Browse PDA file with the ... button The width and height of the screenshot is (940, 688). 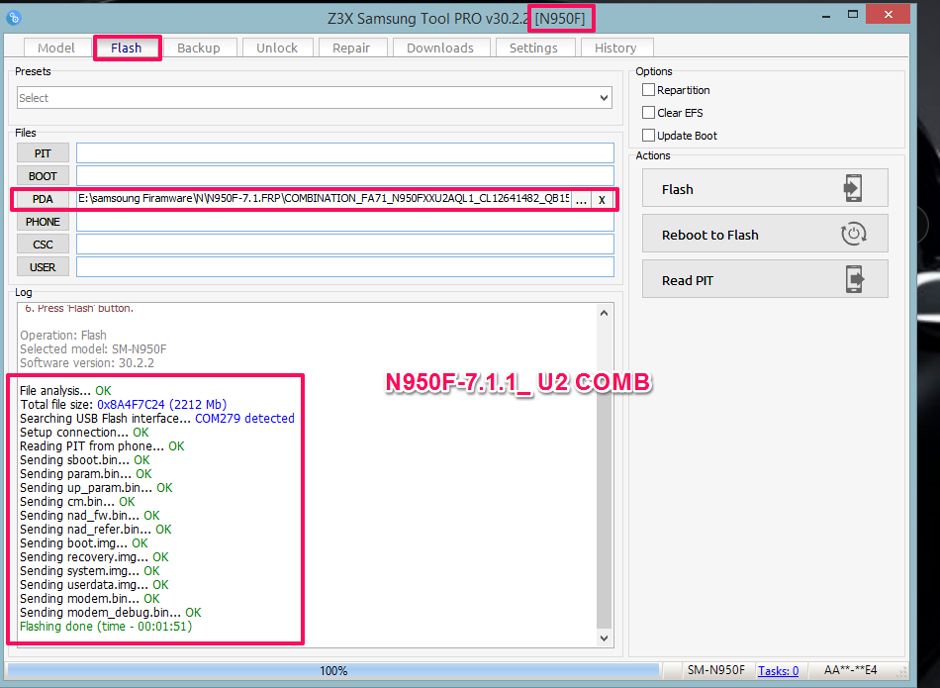point(581,200)
